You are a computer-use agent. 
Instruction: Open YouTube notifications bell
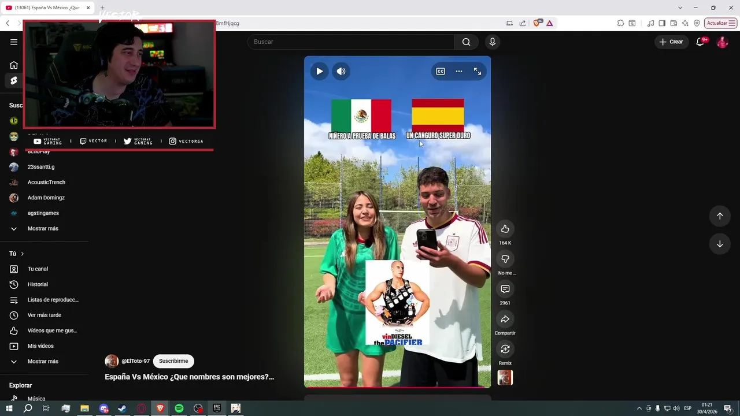pos(700,42)
